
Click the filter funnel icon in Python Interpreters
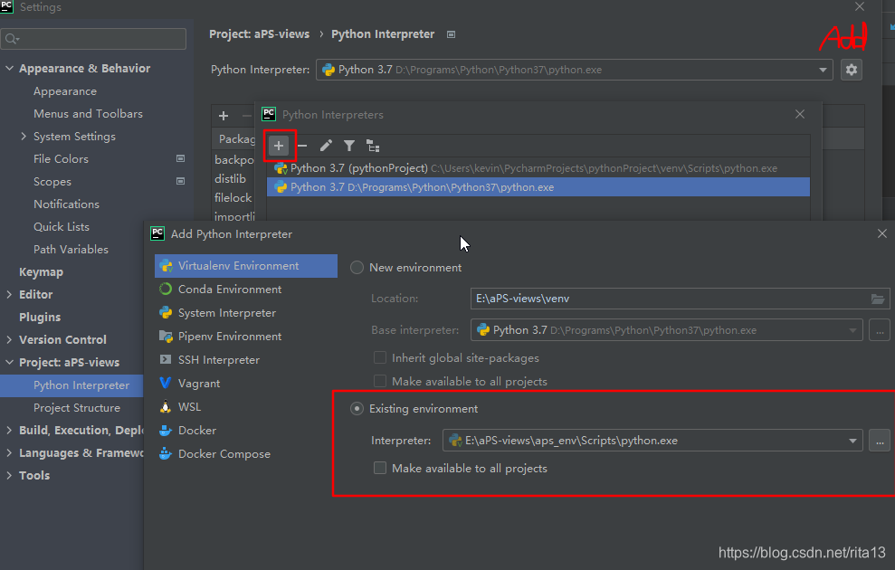349,146
